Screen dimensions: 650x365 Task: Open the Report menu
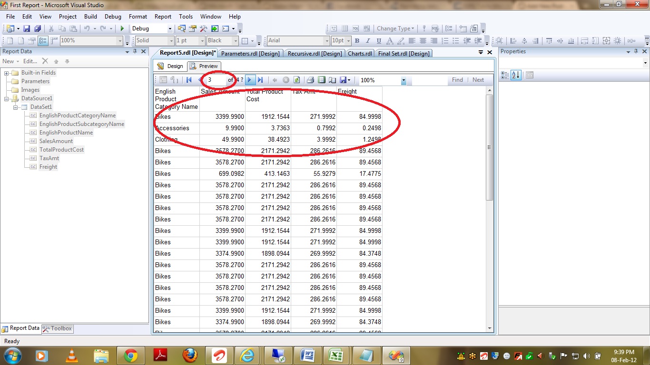163,17
